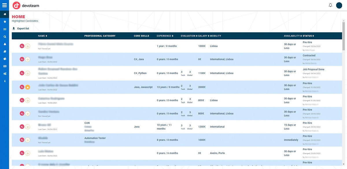347x169 pixels.
Task: Click the user profile avatar
Action: [339, 5]
